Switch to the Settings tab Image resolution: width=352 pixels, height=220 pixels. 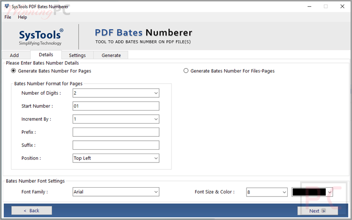click(x=77, y=55)
